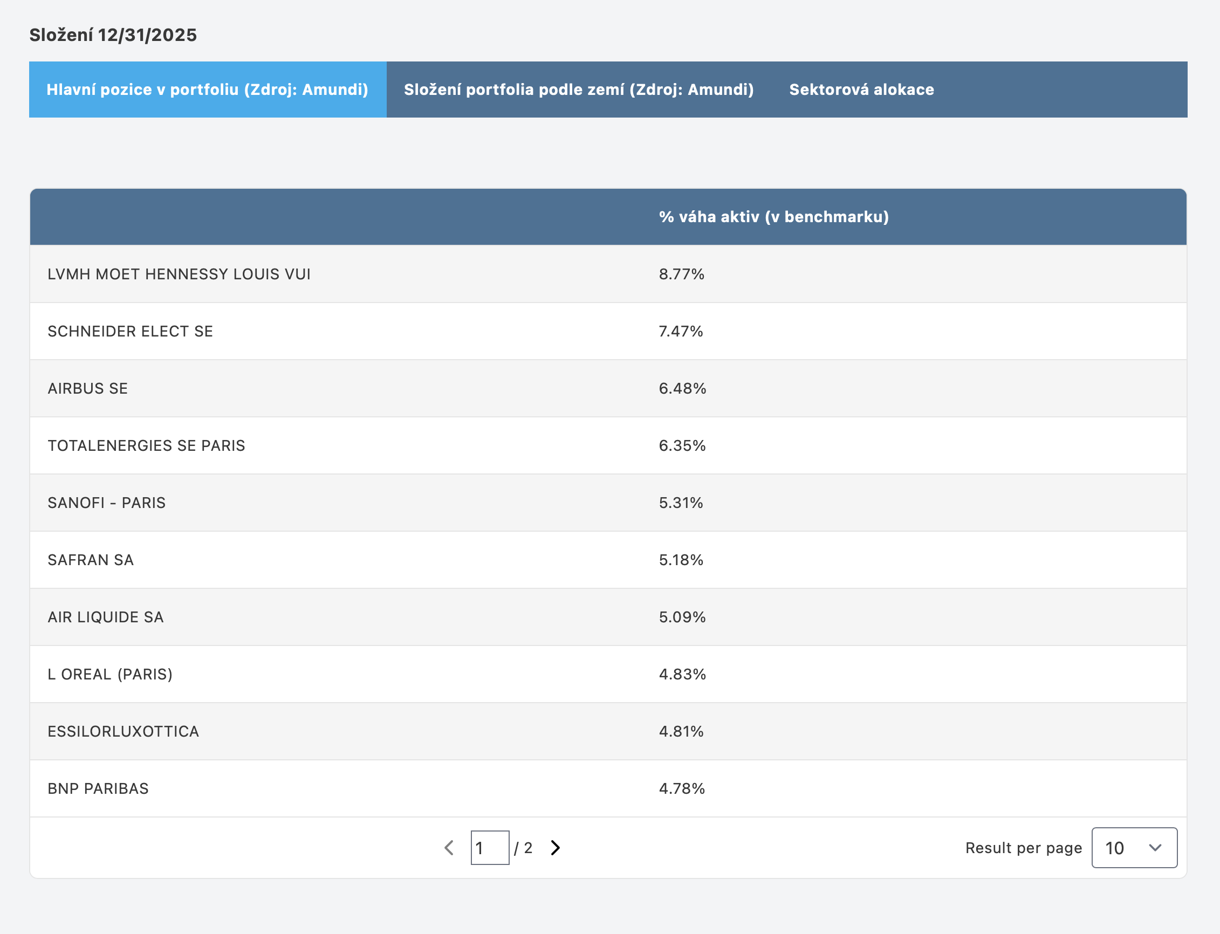1220x934 pixels.
Task: Go to previous page arrow
Action: point(449,847)
